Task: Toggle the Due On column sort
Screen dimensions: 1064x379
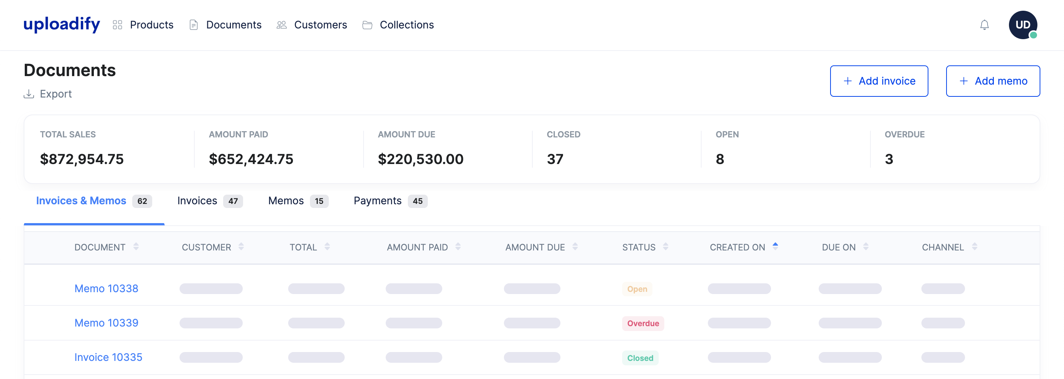Action: [x=866, y=247]
